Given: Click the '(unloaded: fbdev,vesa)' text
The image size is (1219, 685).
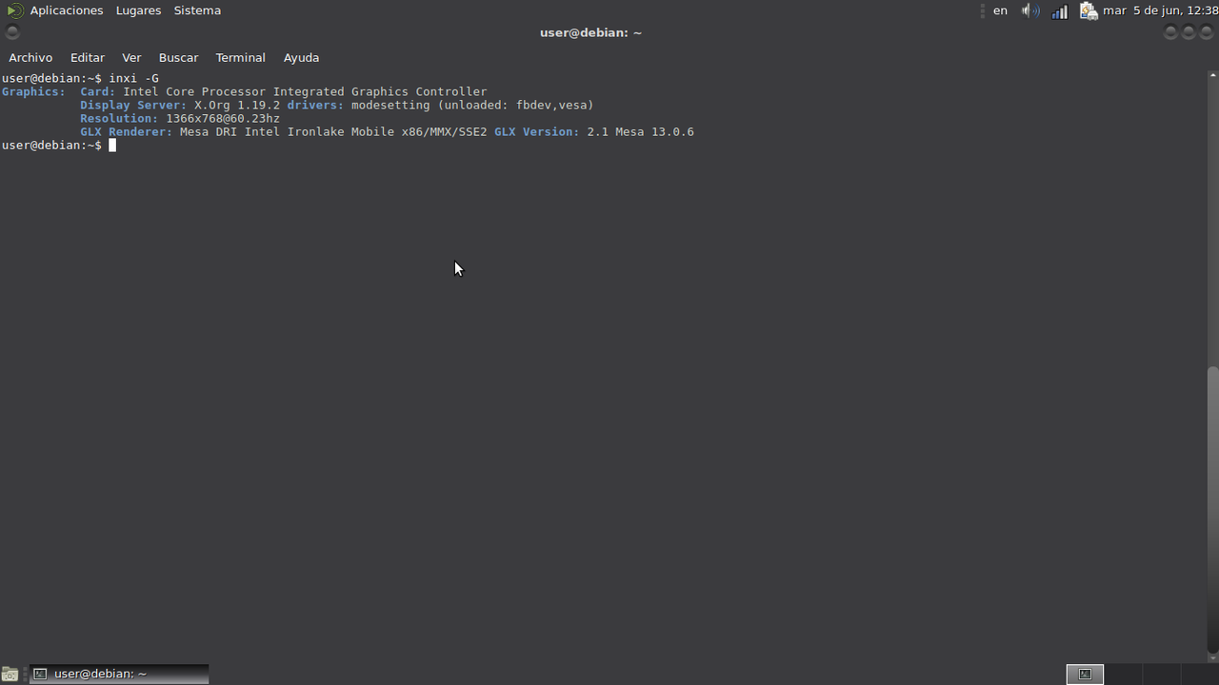Looking at the screenshot, I should (x=515, y=106).
